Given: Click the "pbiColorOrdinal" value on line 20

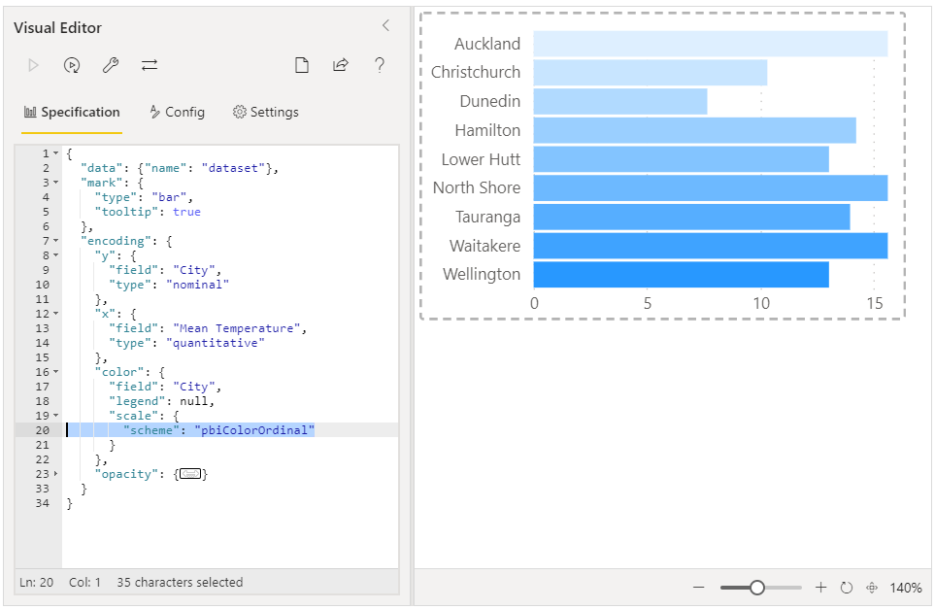Looking at the screenshot, I should [x=254, y=430].
